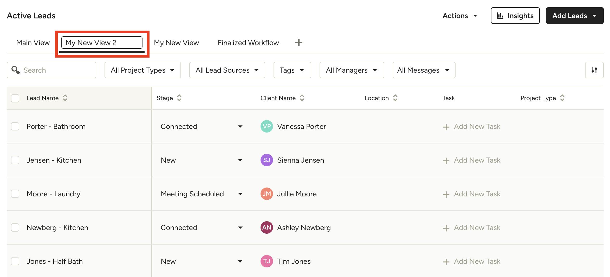Sort the Project Type column arrows
The height and width of the screenshot is (277, 610).
point(562,98)
